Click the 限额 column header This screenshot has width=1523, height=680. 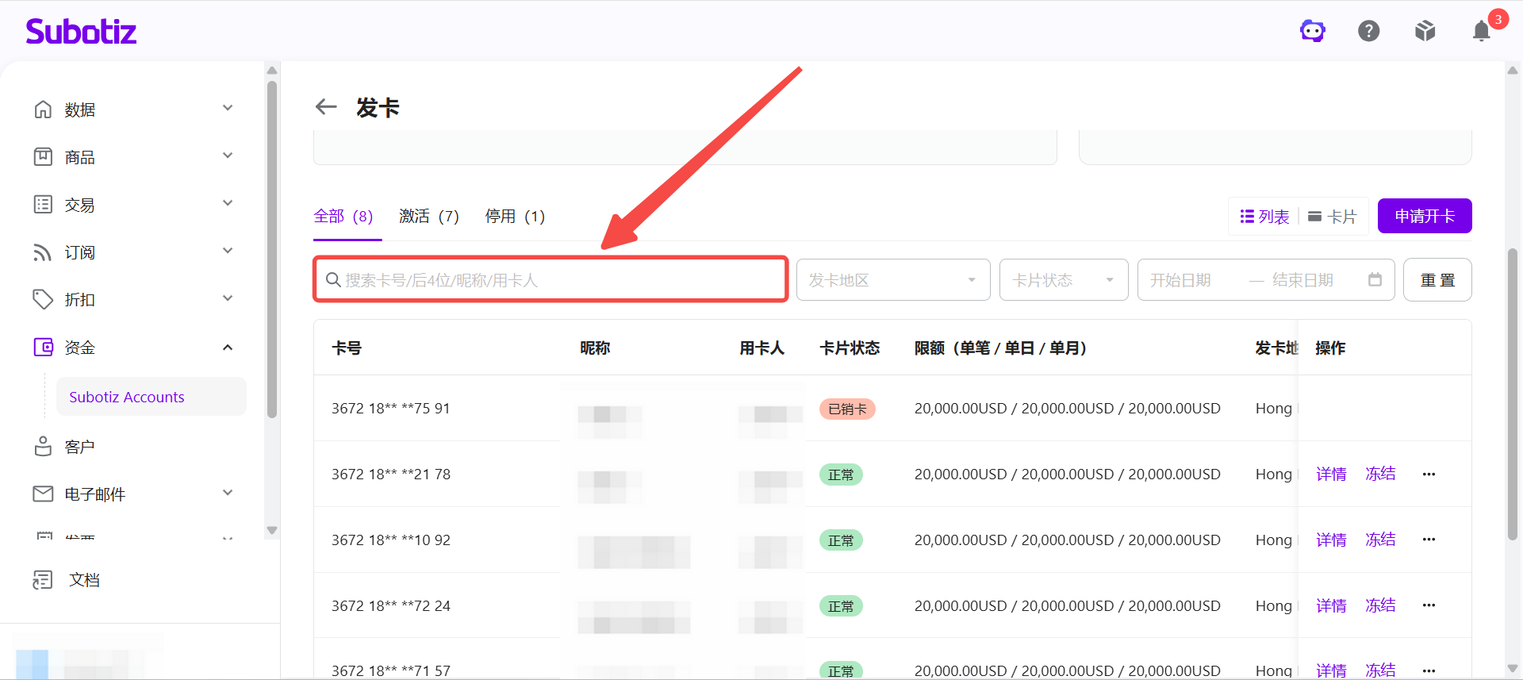[x=1000, y=348]
